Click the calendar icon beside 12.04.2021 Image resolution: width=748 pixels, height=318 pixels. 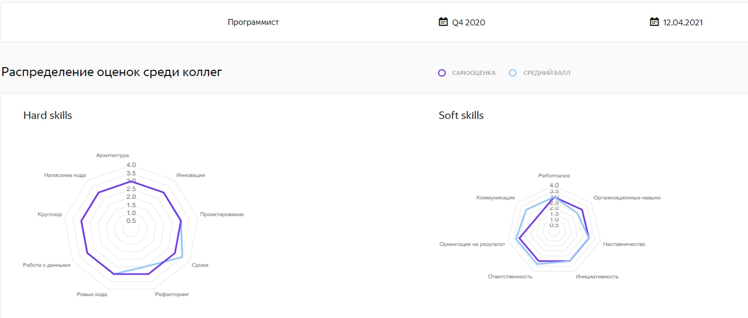click(x=654, y=22)
